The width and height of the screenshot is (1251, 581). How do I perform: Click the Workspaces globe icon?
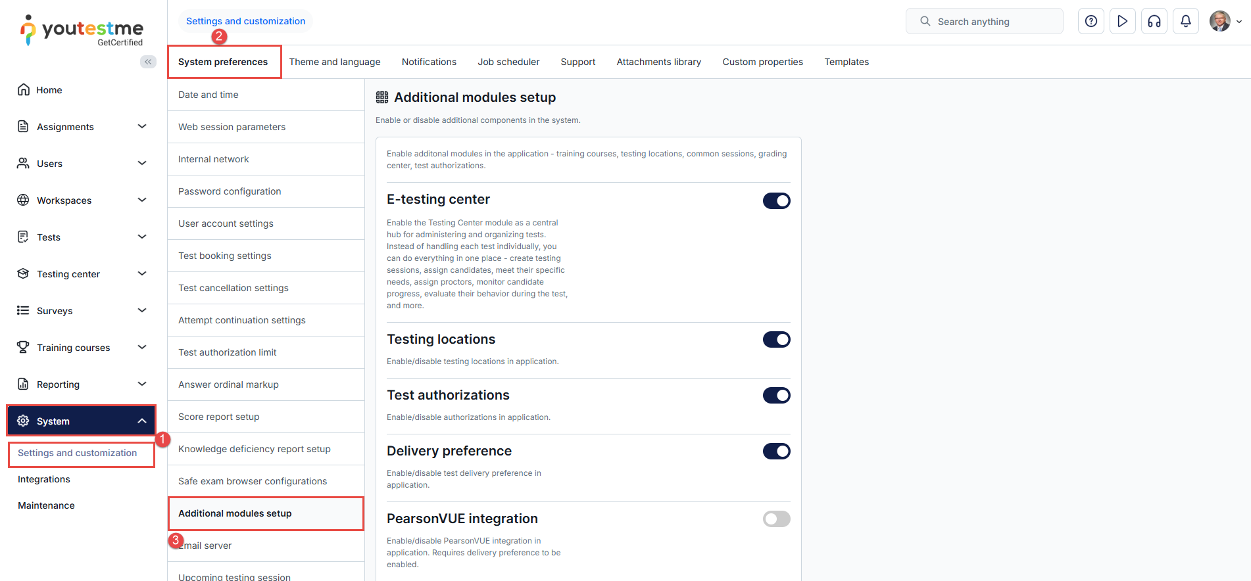pyautogui.click(x=24, y=200)
